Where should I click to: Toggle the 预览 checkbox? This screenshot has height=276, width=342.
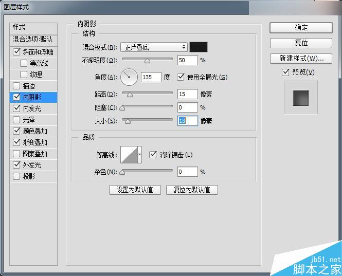tap(285, 72)
